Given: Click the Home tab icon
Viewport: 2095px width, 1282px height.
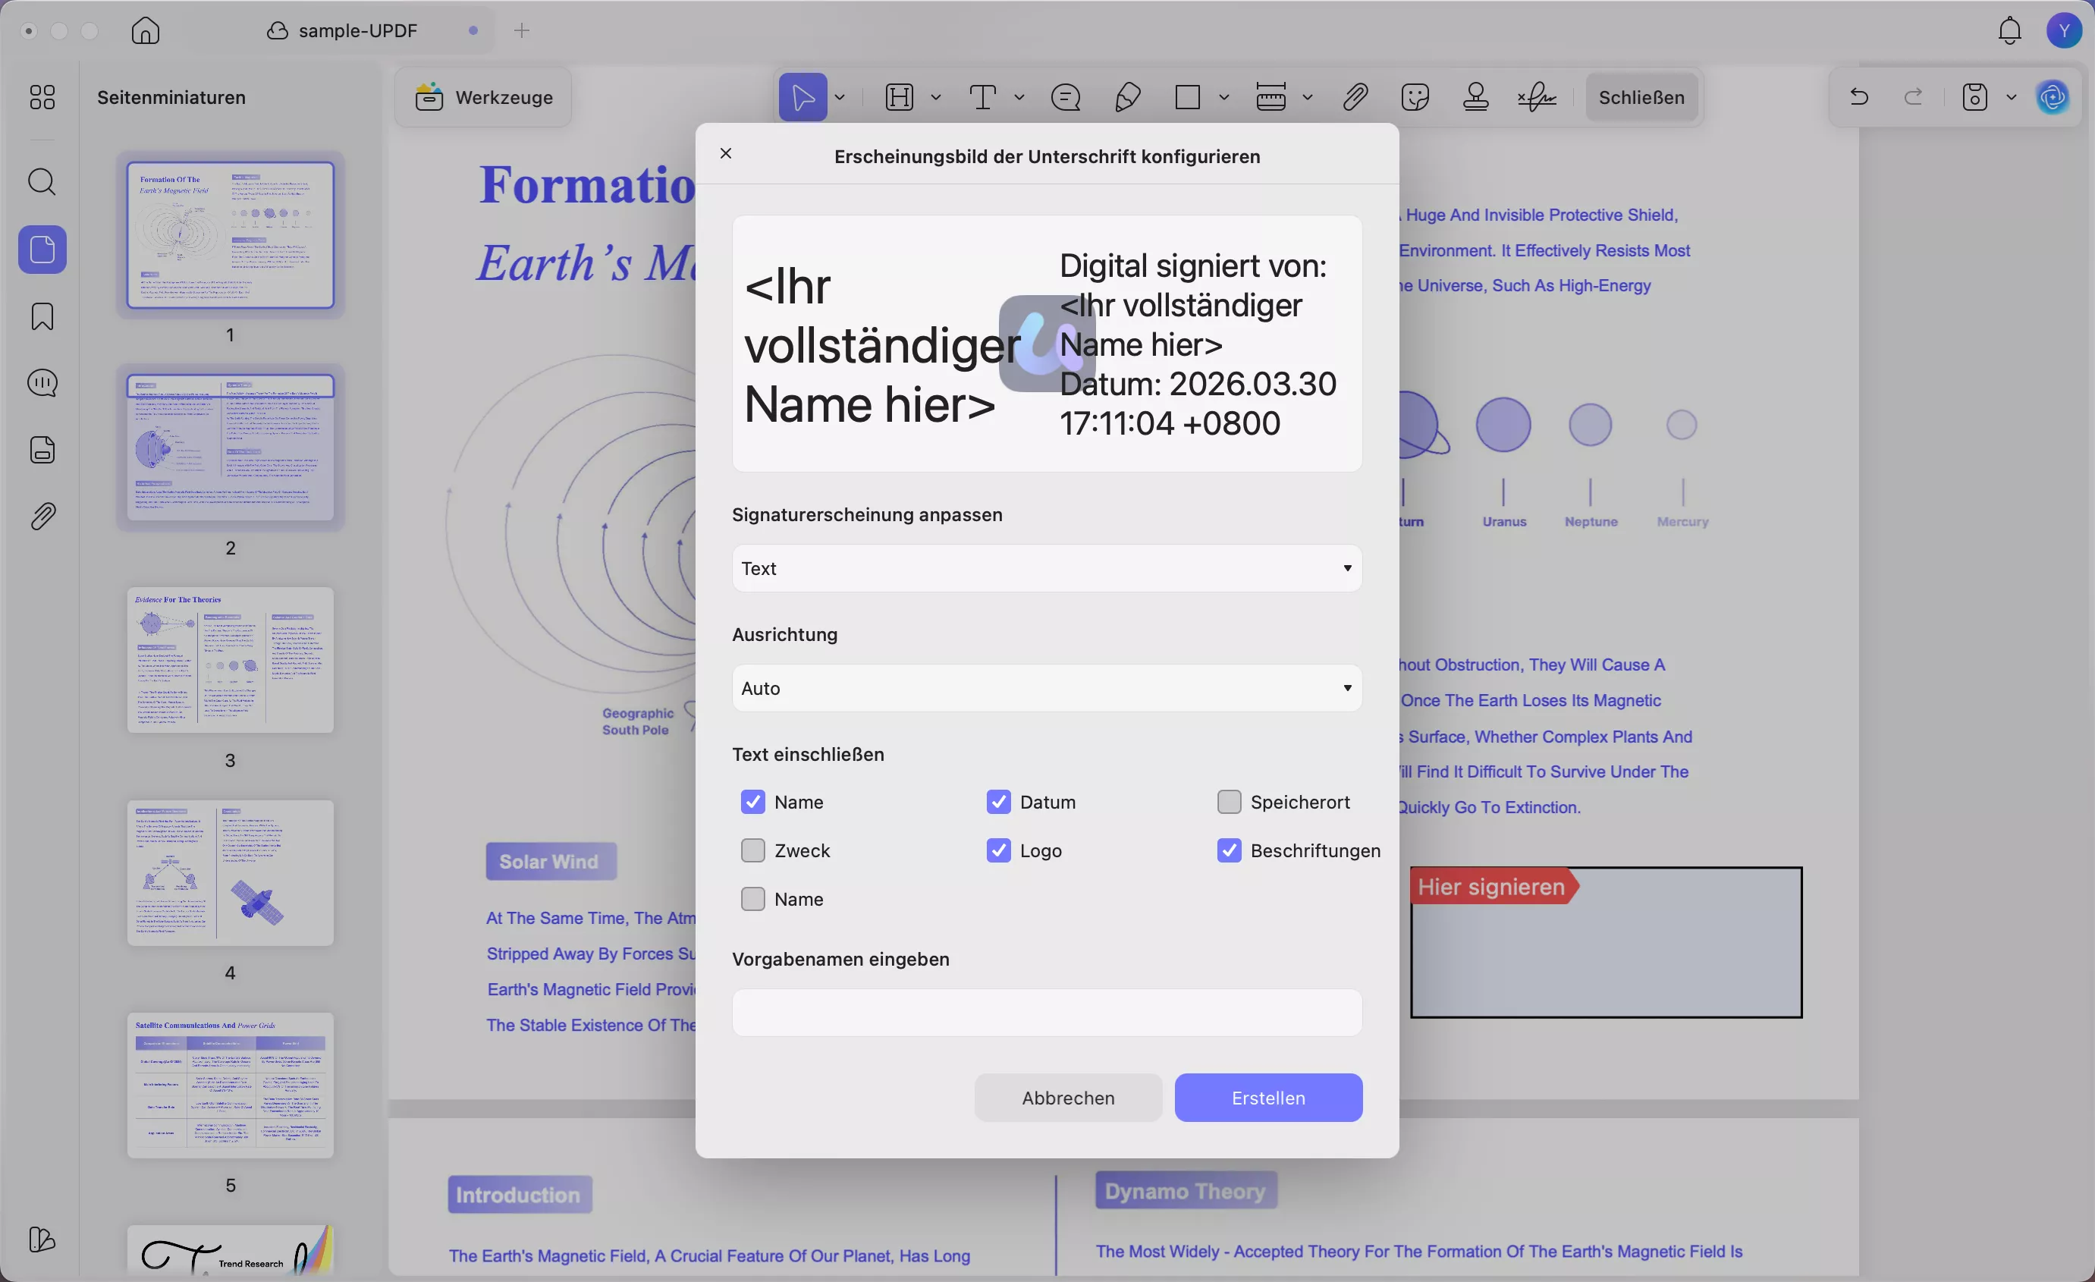Looking at the screenshot, I should click(x=145, y=30).
